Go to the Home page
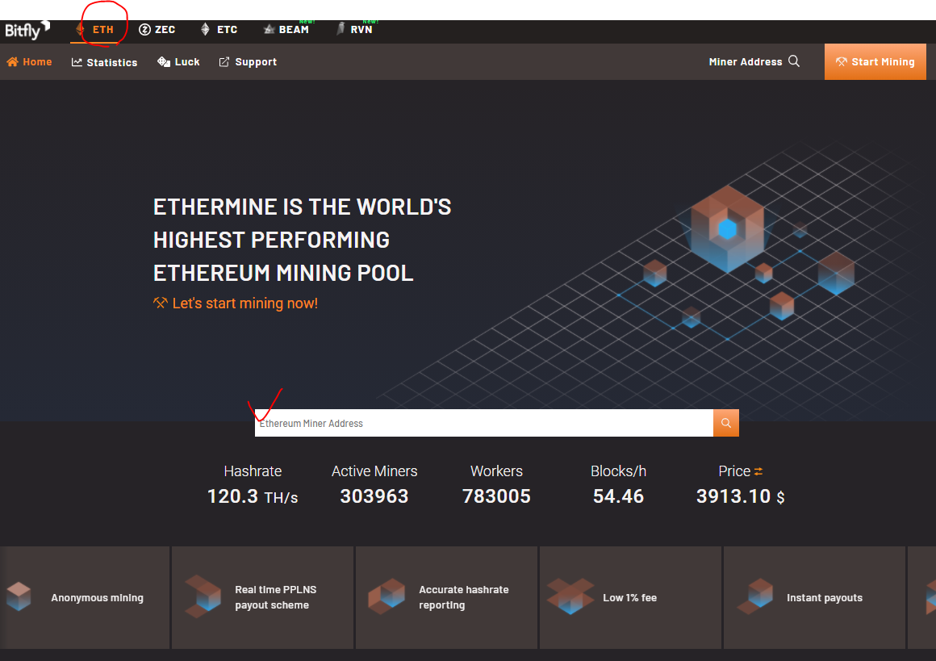The image size is (936, 661). (29, 62)
